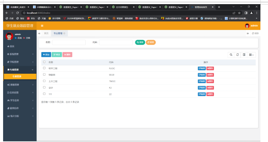Open the 天猫 bookmark

[42, 18]
